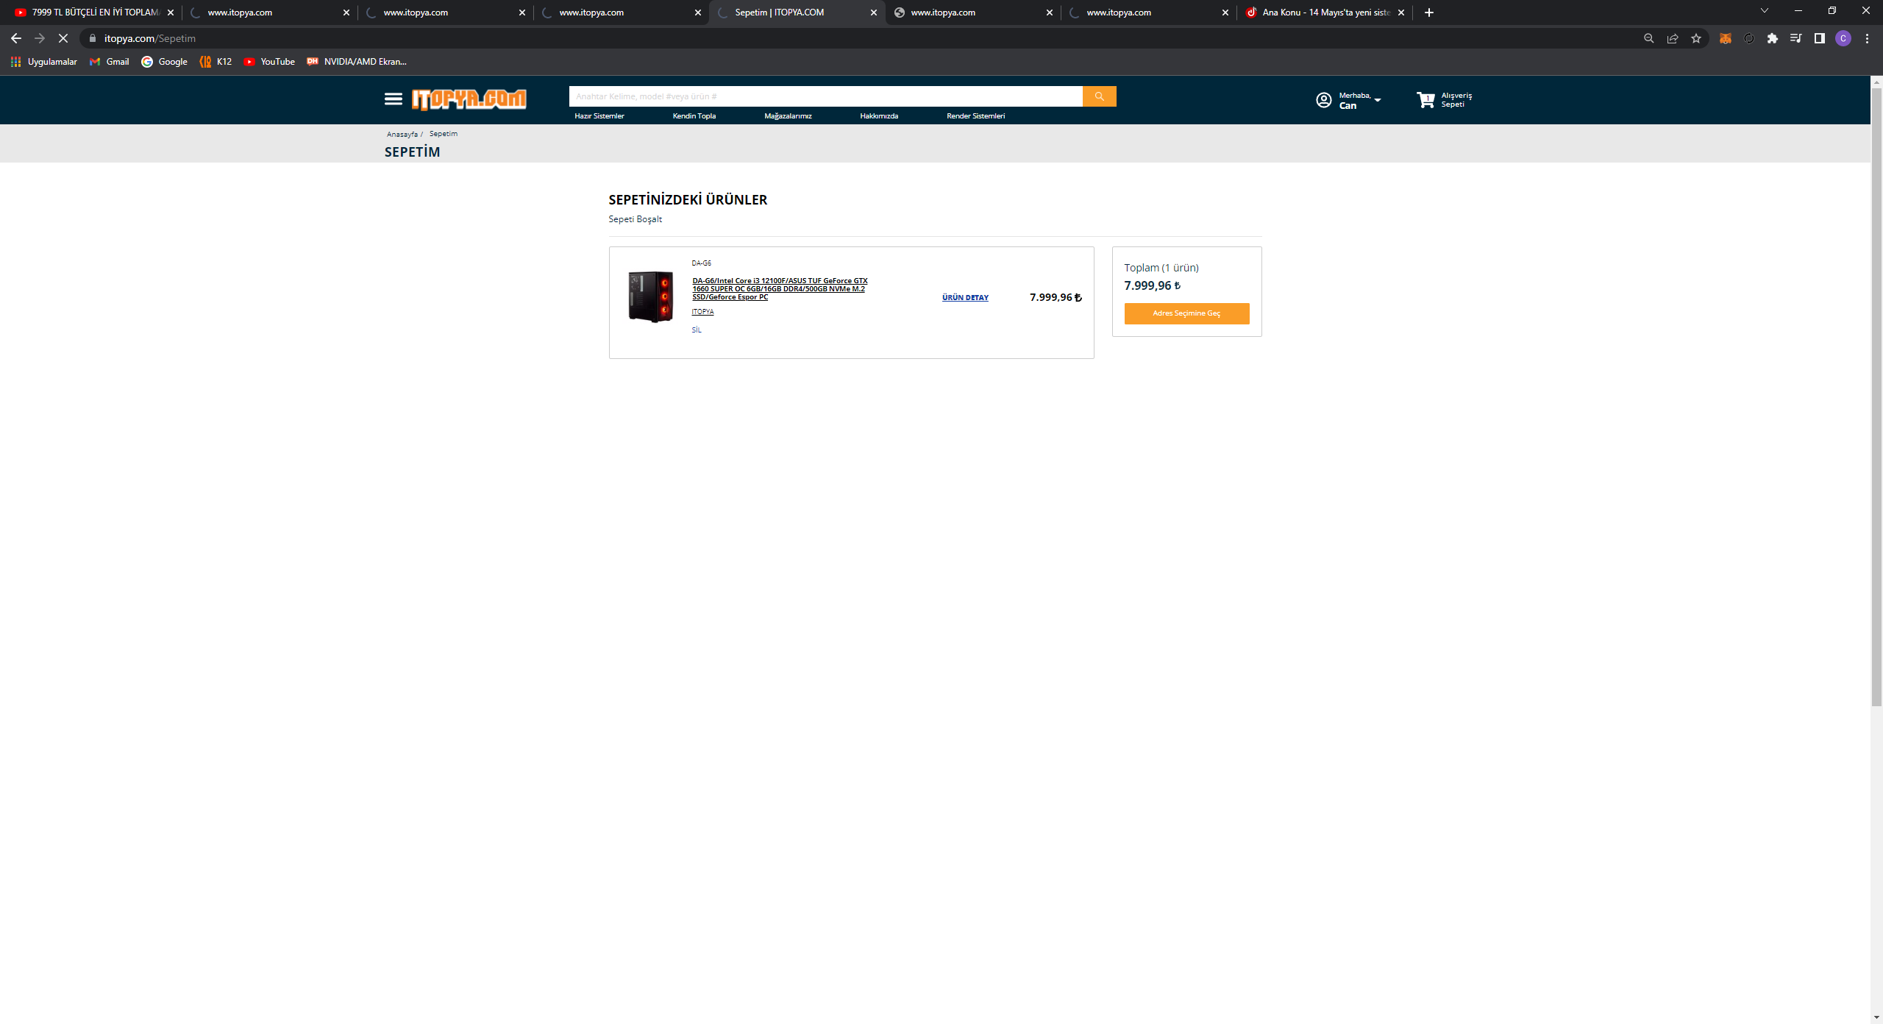Open the hamburger menu beside the ITOPYA logo
The width and height of the screenshot is (1883, 1024).
click(x=393, y=99)
